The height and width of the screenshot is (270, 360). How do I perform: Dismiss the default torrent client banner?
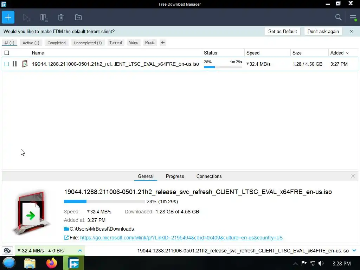(352, 31)
